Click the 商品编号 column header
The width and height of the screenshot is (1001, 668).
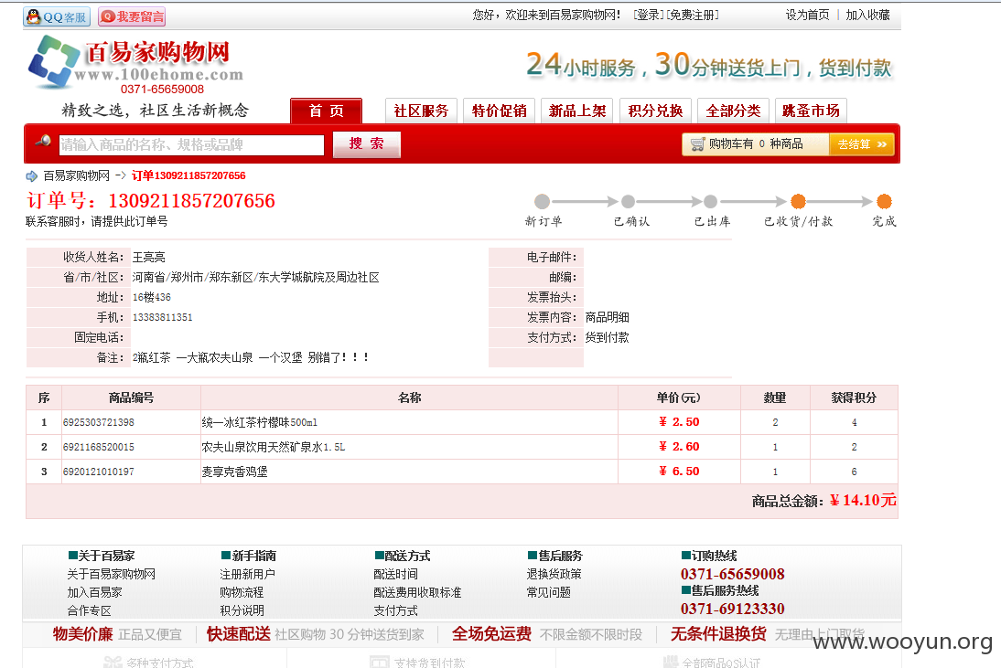131,398
